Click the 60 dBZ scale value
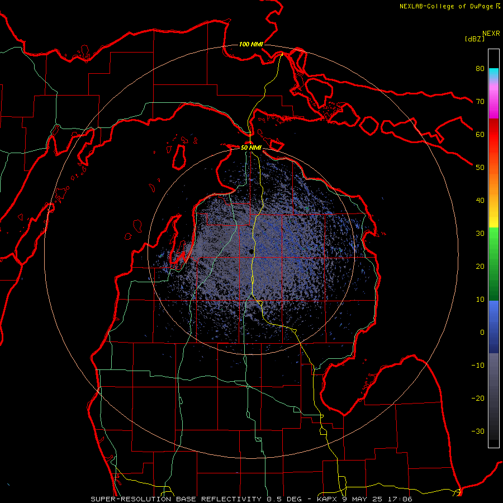 480,134
